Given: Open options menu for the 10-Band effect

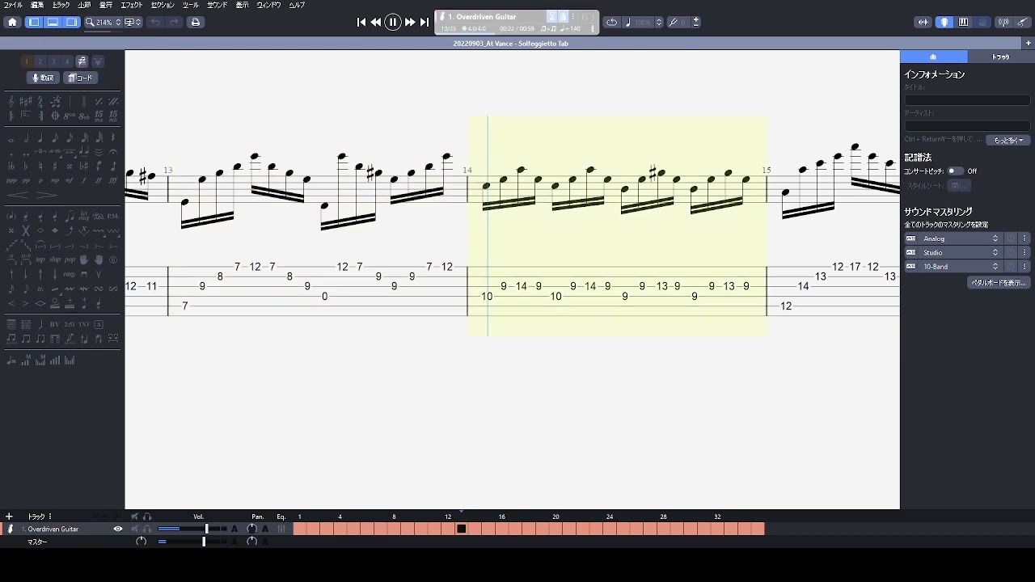Looking at the screenshot, I should pyautogui.click(x=1024, y=266).
